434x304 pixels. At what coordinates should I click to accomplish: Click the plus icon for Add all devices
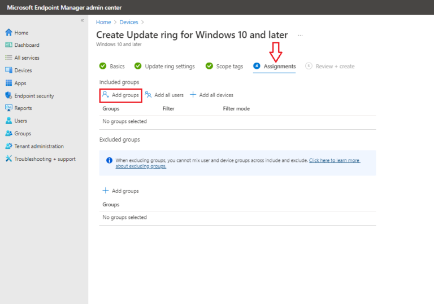pos(193,95)
